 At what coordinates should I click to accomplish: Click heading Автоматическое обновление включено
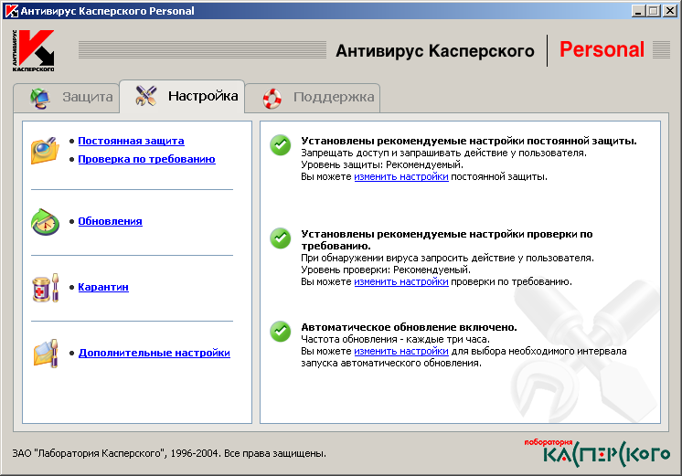click(x=409, y=327)
